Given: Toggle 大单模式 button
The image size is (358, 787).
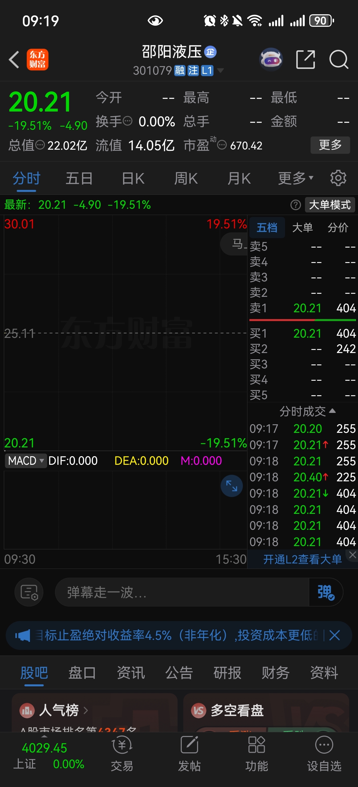Looking at the screenshot, I should pos(330,205).
